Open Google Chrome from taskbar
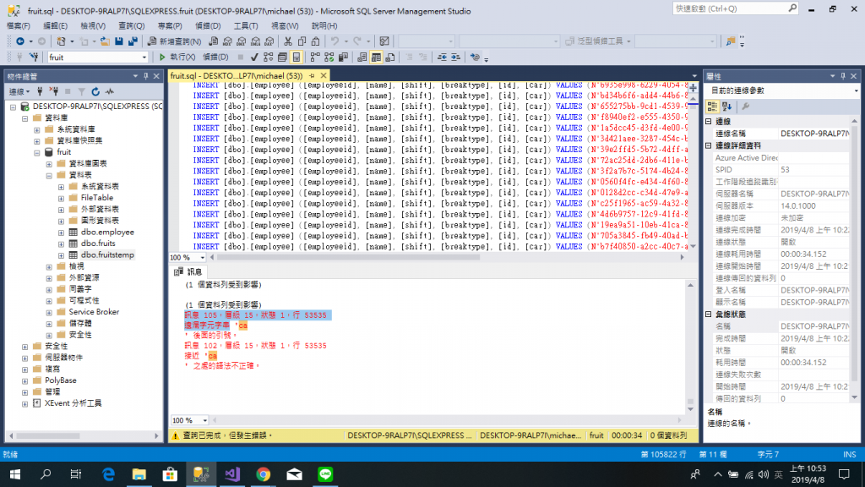The width and height of the screenshot is (865, 487). (x=264, y=474)
